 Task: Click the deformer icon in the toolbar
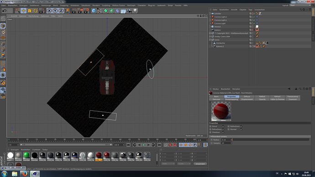point(117,10)
